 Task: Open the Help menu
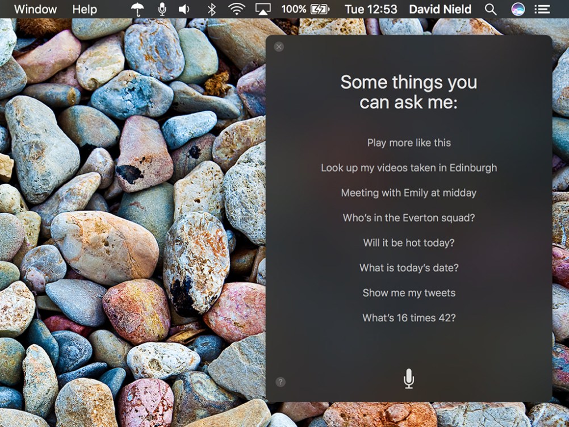point(85,9)
